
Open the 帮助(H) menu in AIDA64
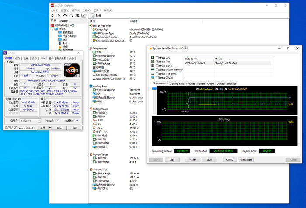click(108, 10)
